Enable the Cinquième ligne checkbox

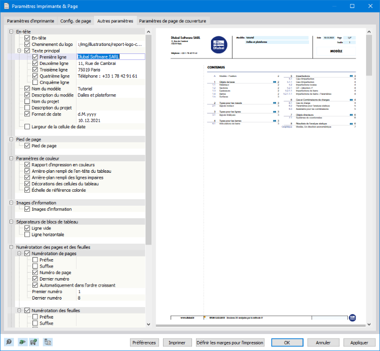(x=35, y=82)
